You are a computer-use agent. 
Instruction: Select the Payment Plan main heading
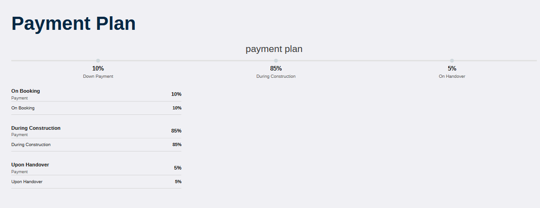point(74,24)
